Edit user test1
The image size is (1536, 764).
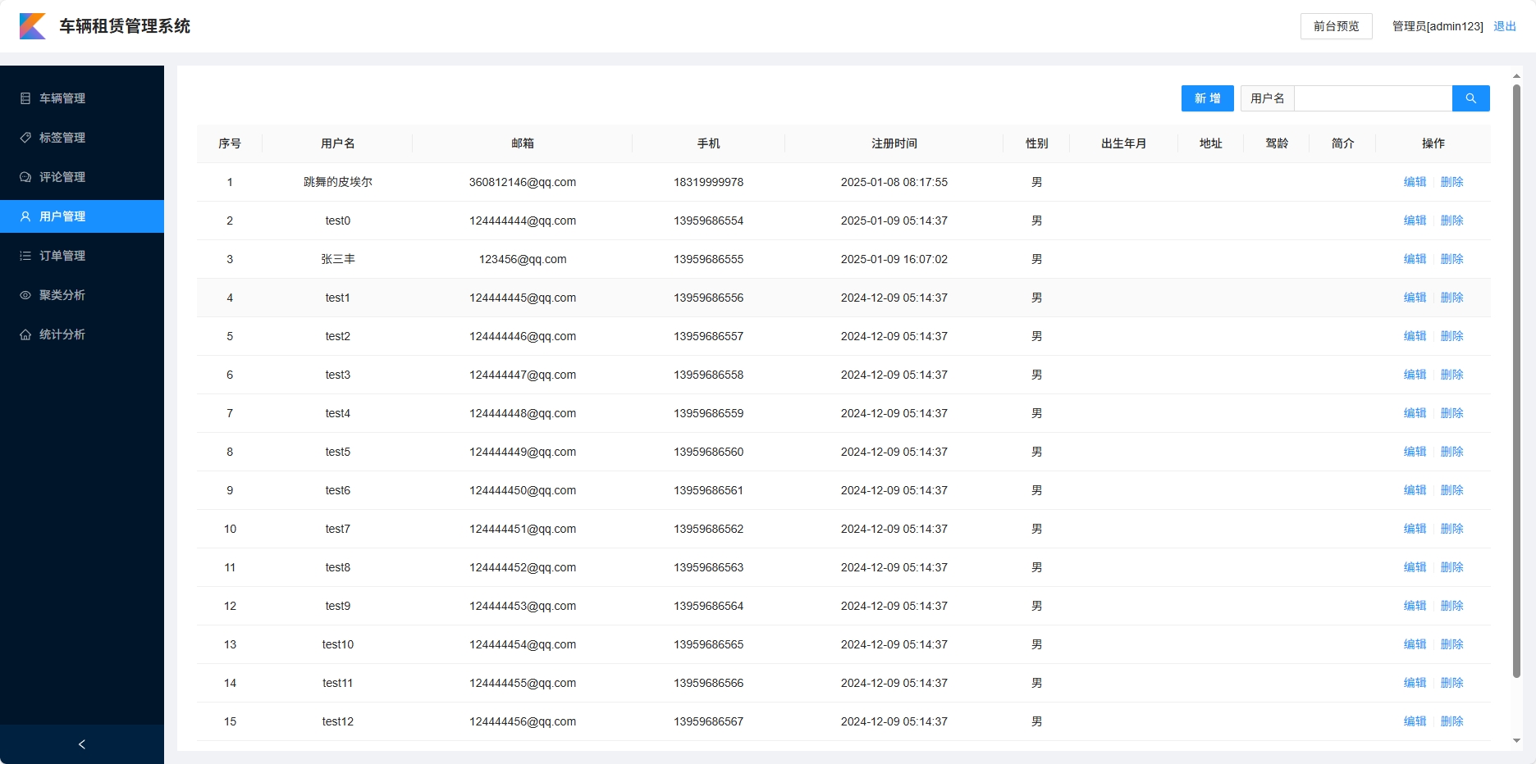coord(1415,298)
